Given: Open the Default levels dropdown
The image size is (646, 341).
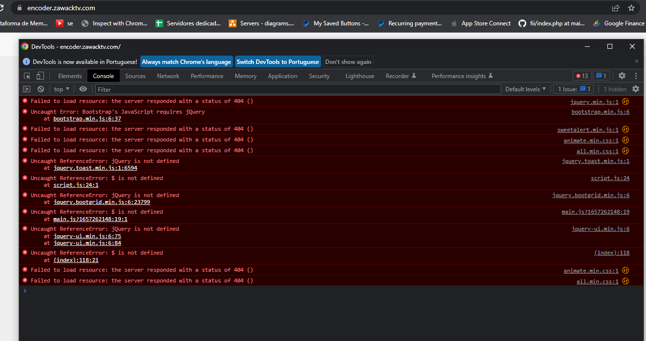Looking at the screenshot, I should tap(526, 89).
